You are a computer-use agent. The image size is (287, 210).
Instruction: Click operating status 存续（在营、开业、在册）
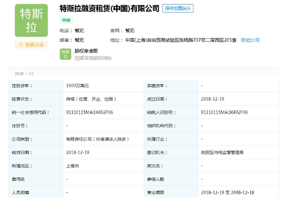91,99
